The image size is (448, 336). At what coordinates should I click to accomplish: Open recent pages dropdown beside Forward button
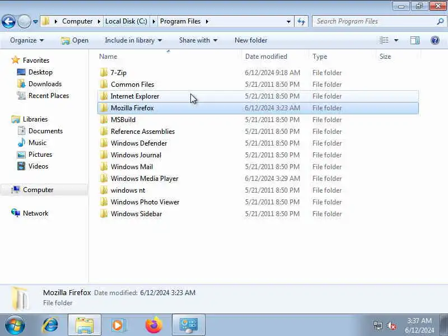[x=35, y=21]
